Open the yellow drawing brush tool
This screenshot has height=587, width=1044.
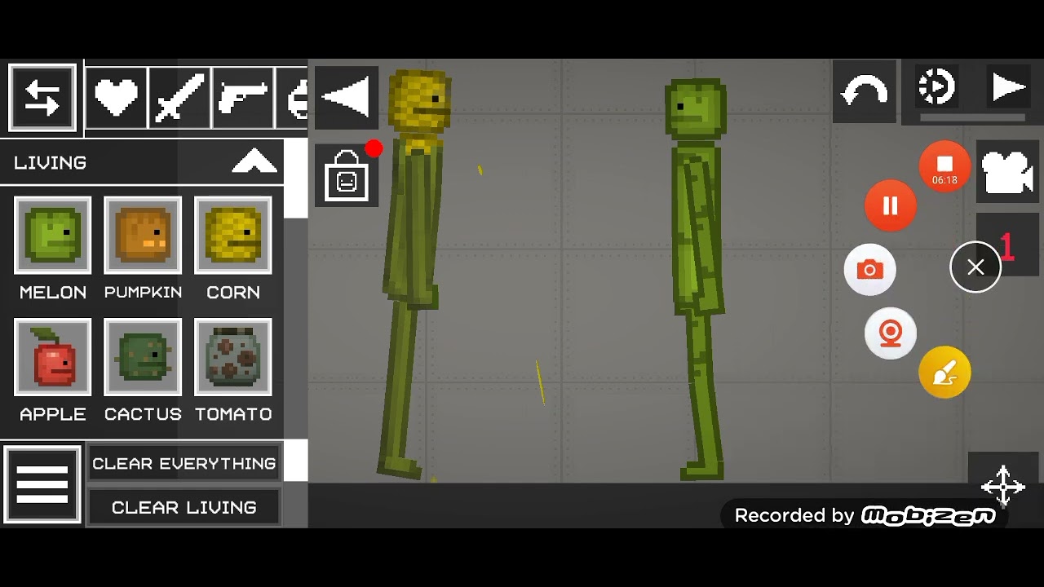(x=944, y=373)
